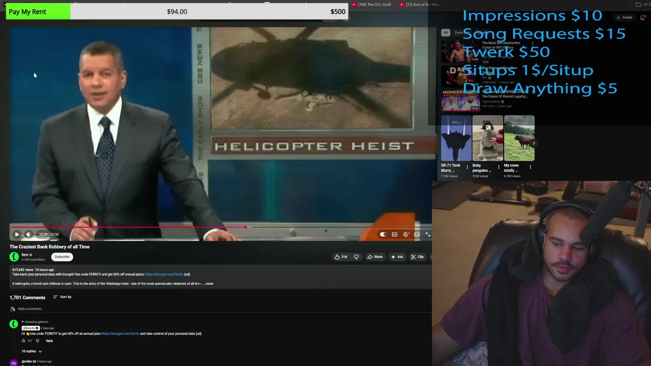The image size is (651, 366).
Task: Open the All Bookmarks folder icon
Action: 638,5
